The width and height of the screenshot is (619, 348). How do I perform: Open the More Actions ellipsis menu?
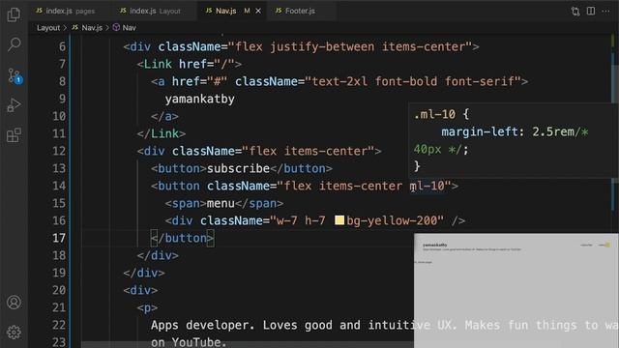pos(605,11)
